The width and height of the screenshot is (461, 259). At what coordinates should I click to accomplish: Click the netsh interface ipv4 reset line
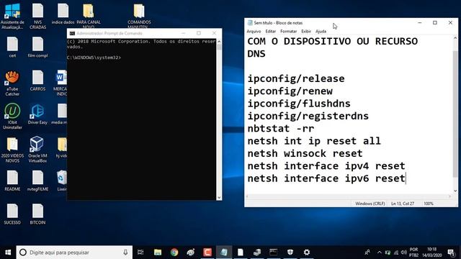pos(326,166)
